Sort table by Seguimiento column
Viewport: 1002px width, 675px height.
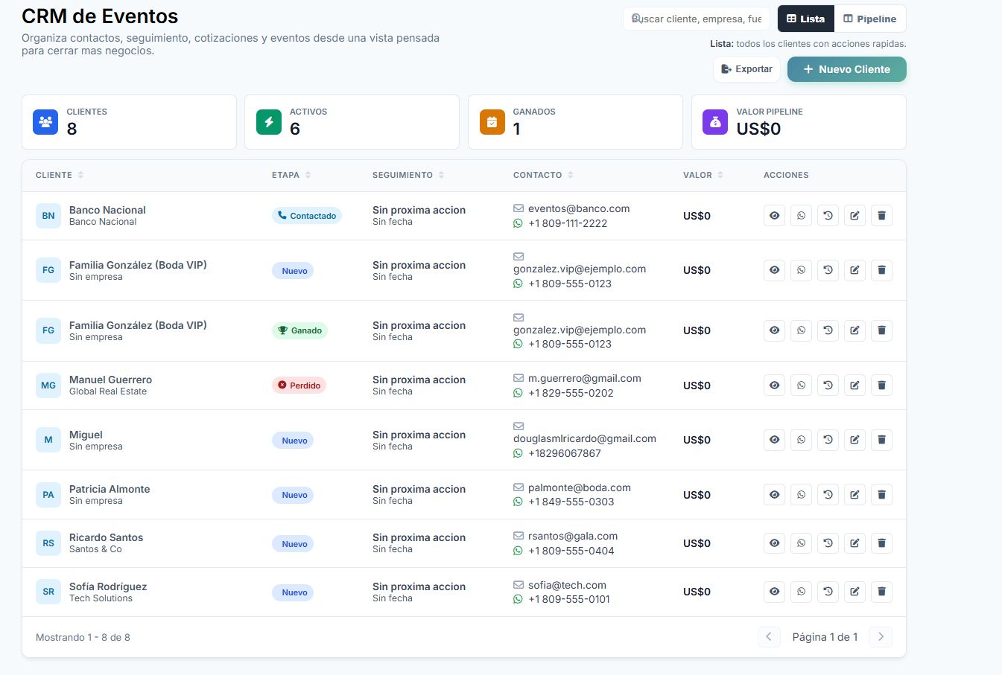(x=408, y=175)
